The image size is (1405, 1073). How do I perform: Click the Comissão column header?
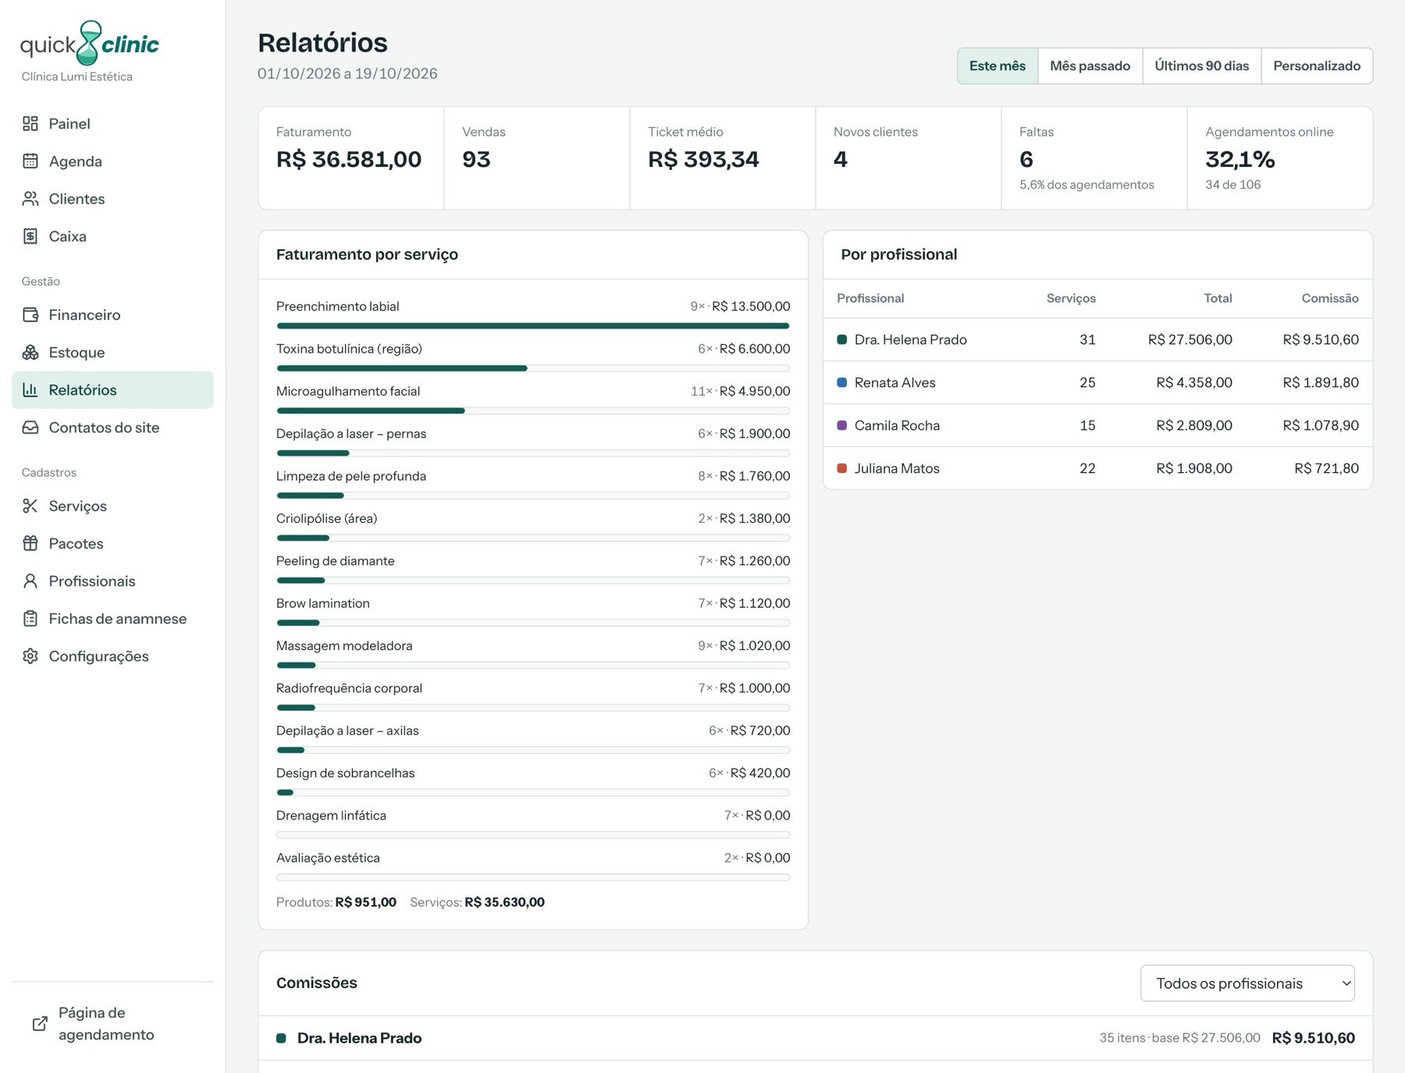click(1330, 298)
